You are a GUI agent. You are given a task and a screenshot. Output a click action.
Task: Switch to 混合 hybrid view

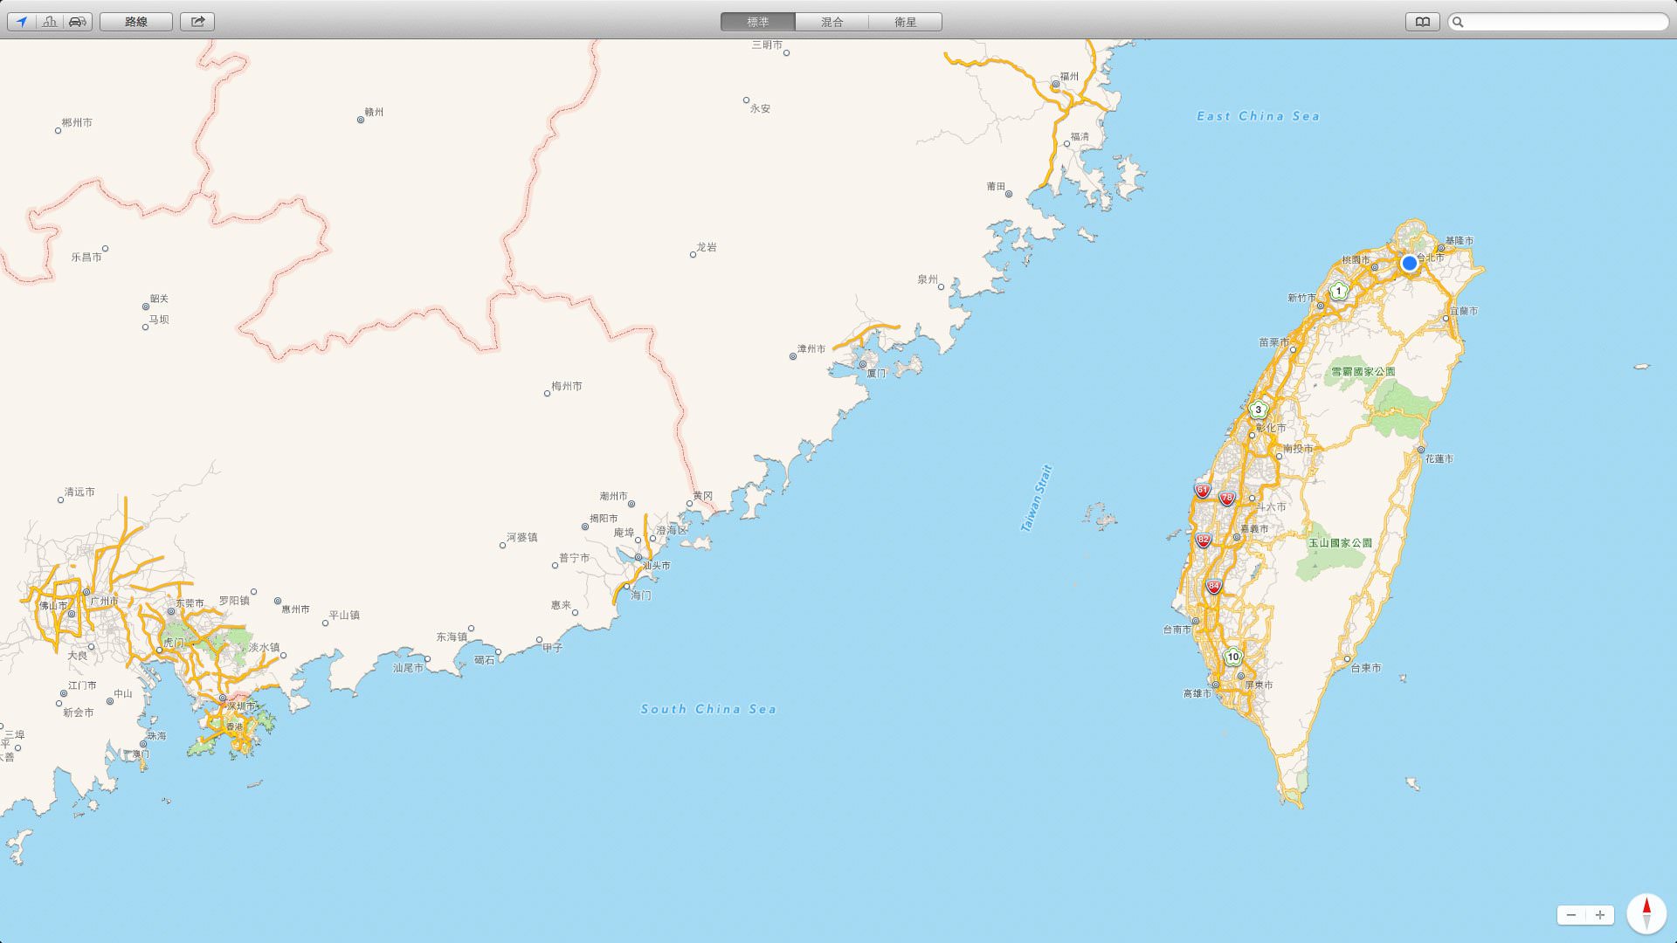point(832,22)
